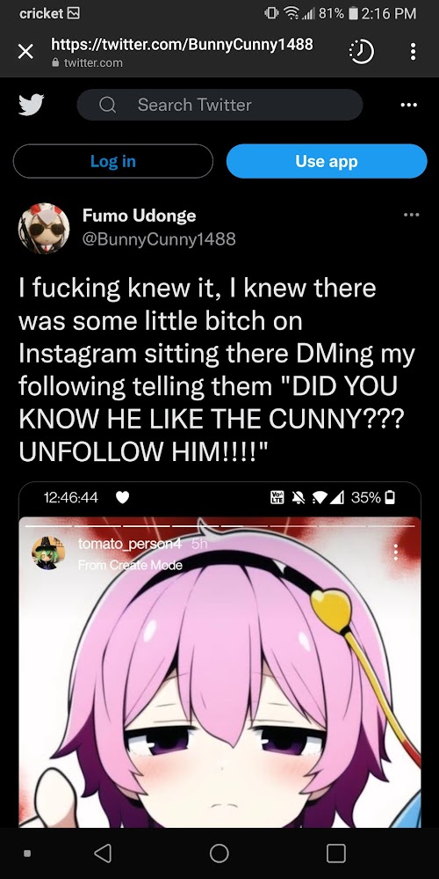Tap the Android back navigation button
The width and height of the screenshot is (439, 879).
pos(103,853)
